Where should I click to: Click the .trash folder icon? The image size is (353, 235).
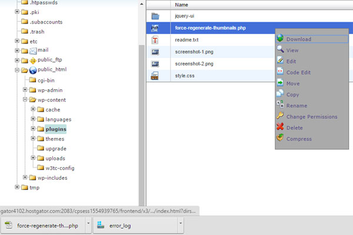(x=25, y=31)
